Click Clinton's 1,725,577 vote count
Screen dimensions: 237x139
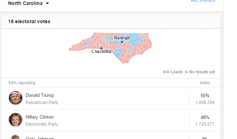coord(205,124)
